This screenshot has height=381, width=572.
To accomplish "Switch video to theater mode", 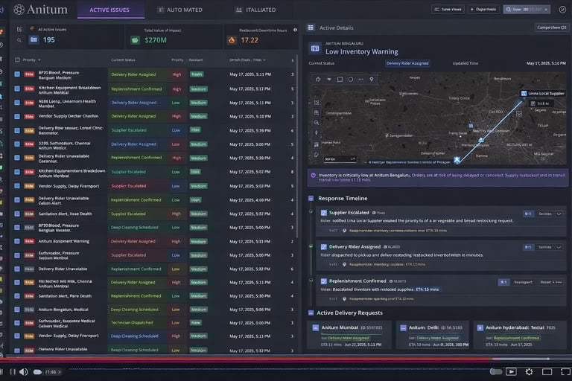I will pos(547,372).
